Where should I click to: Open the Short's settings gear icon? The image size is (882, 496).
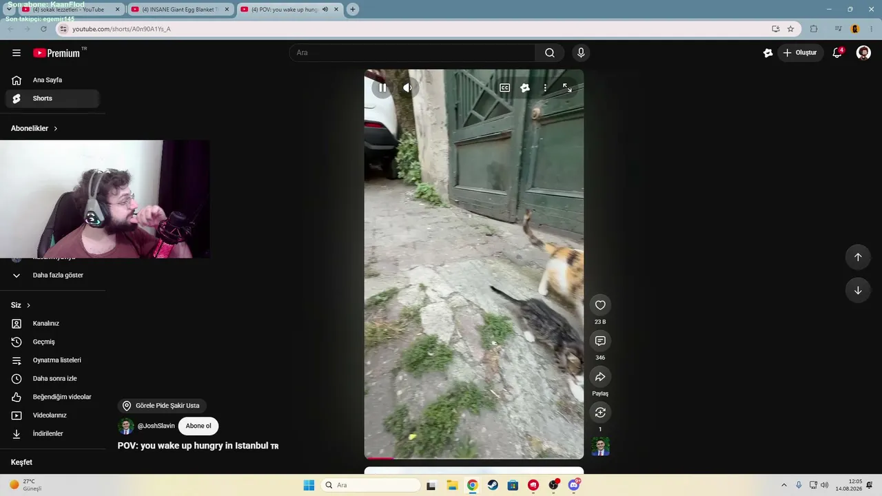click(525, 87)
